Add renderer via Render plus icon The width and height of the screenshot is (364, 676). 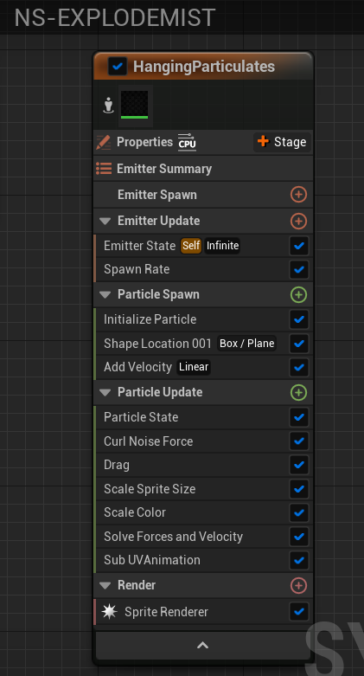pos(298,585)
